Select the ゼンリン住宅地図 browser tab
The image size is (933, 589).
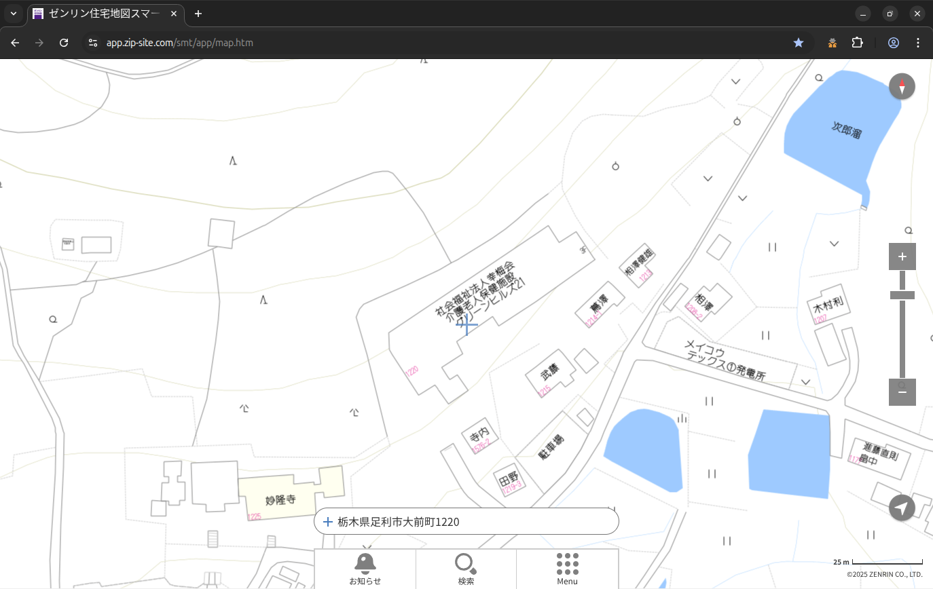(105, 14)
